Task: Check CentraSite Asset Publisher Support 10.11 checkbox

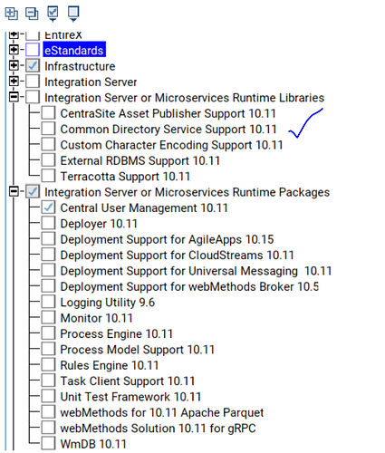Action: pos(48,113)
